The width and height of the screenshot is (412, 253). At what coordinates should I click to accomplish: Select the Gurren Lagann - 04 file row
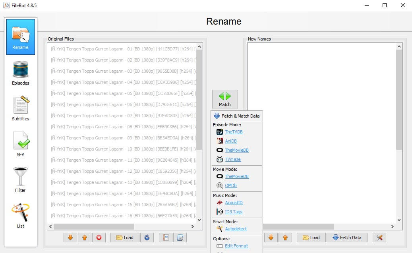(x=122, y=82)
